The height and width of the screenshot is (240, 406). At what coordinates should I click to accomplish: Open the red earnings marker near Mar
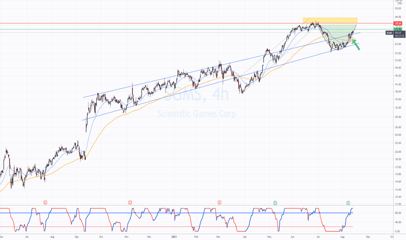pyautogui.click(x=219, y=202)
